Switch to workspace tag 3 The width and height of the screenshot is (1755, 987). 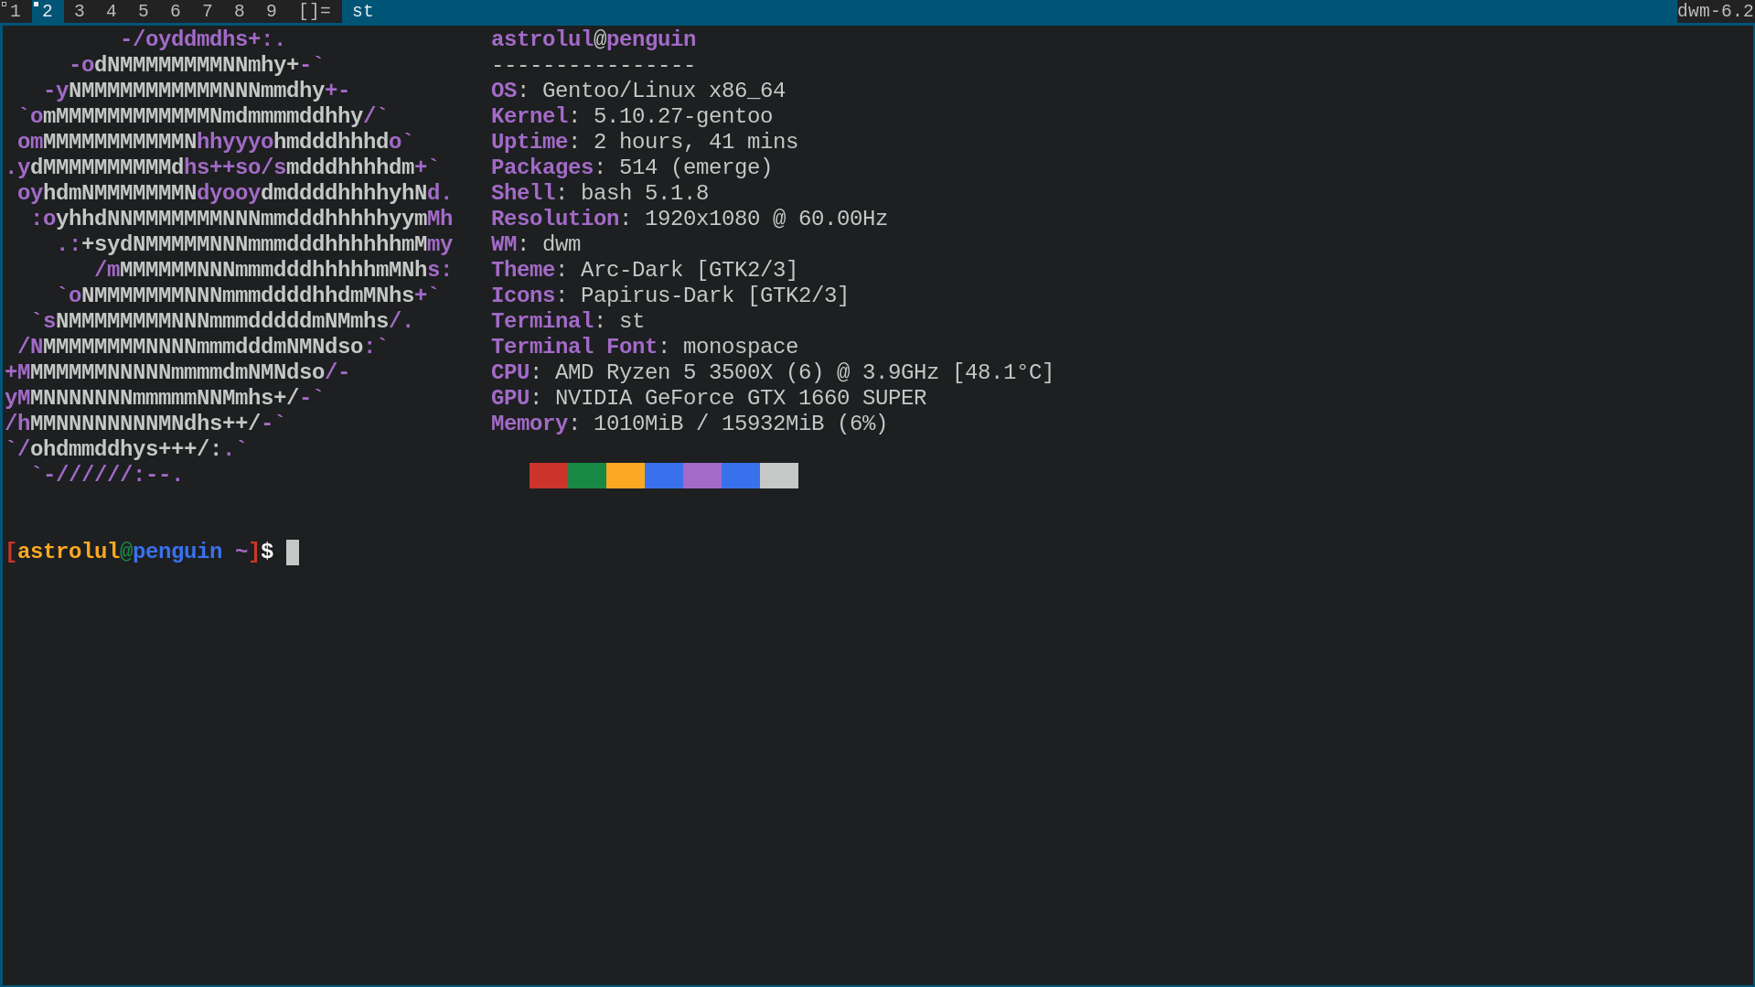tap(80, 11)
